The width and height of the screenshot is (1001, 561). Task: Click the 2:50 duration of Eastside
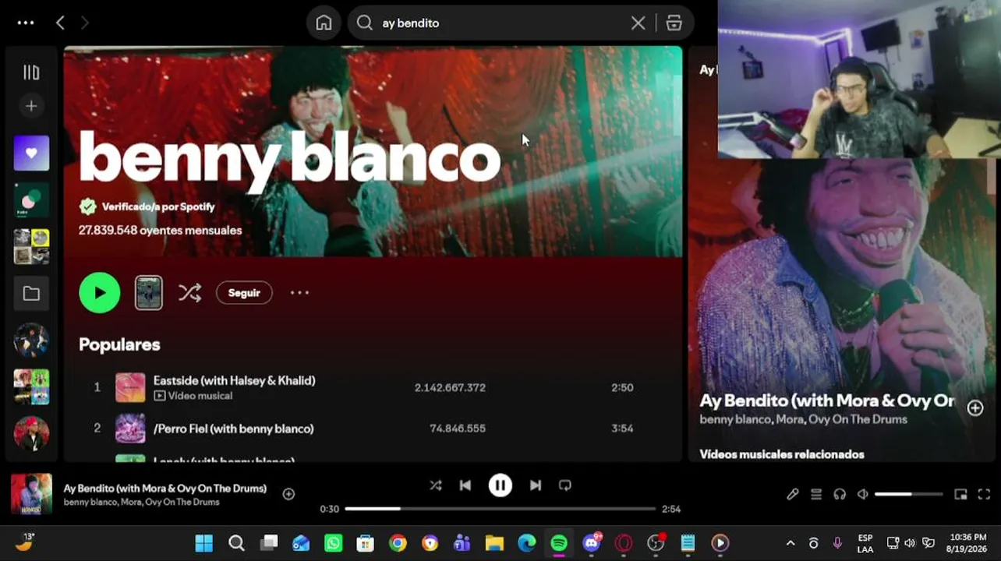coord(622,387)
